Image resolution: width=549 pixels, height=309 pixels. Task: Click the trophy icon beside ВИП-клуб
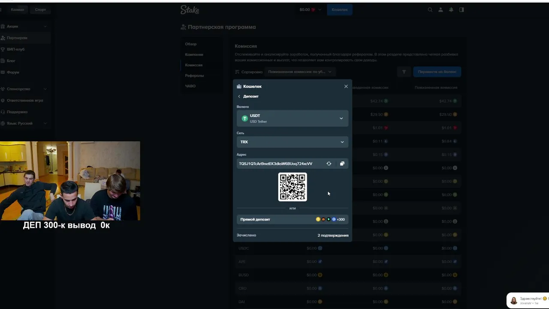click(x=3, y=49)
